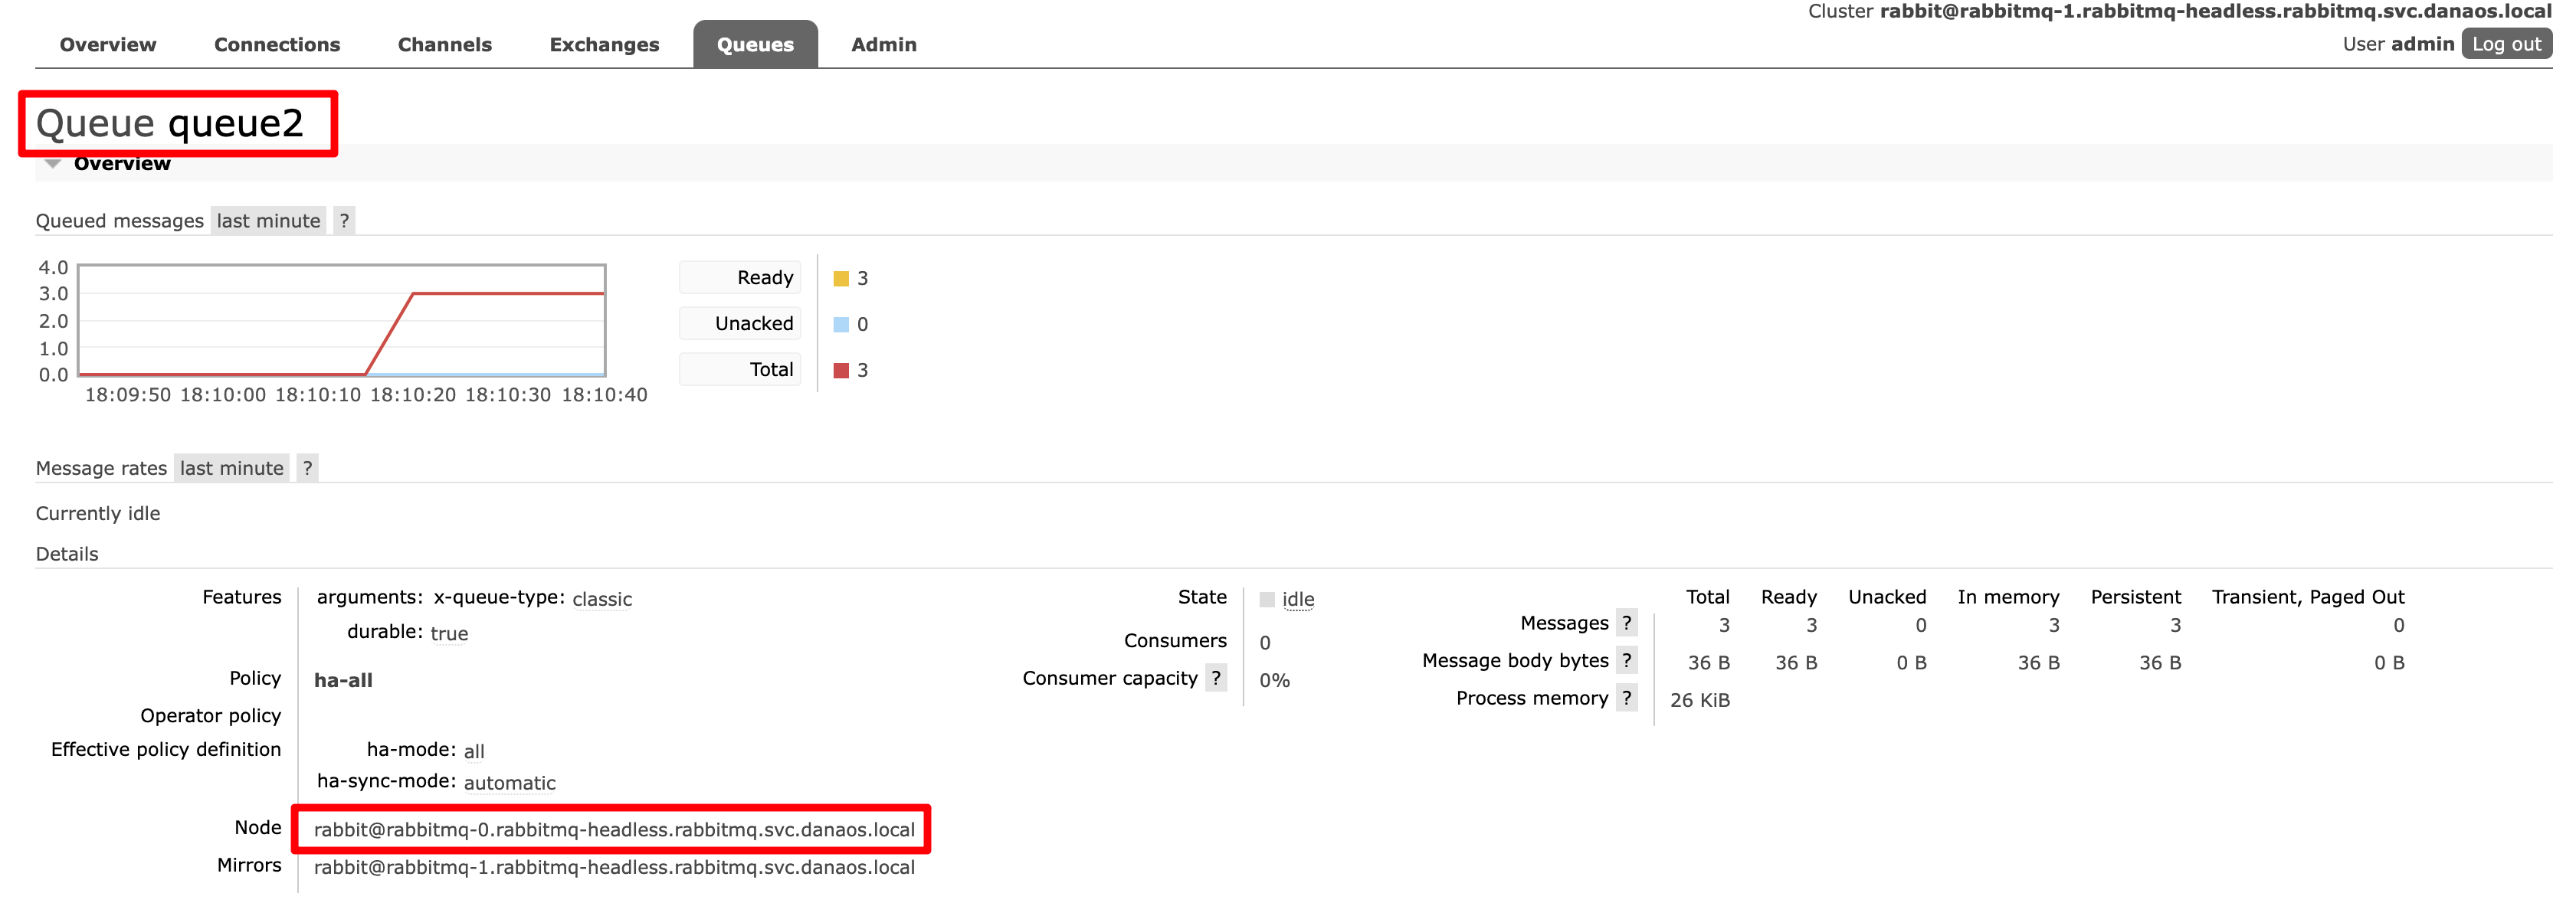
Task: Click Messages help question mark
Action: [1627, 623]
